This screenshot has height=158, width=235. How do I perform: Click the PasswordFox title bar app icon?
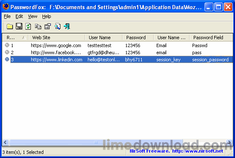point(6,7)
